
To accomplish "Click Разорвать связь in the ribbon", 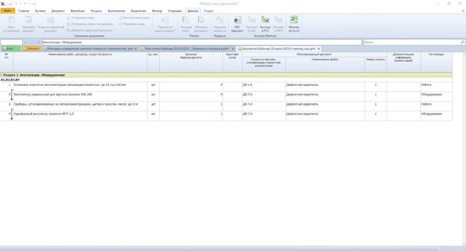I will (132, 24).
